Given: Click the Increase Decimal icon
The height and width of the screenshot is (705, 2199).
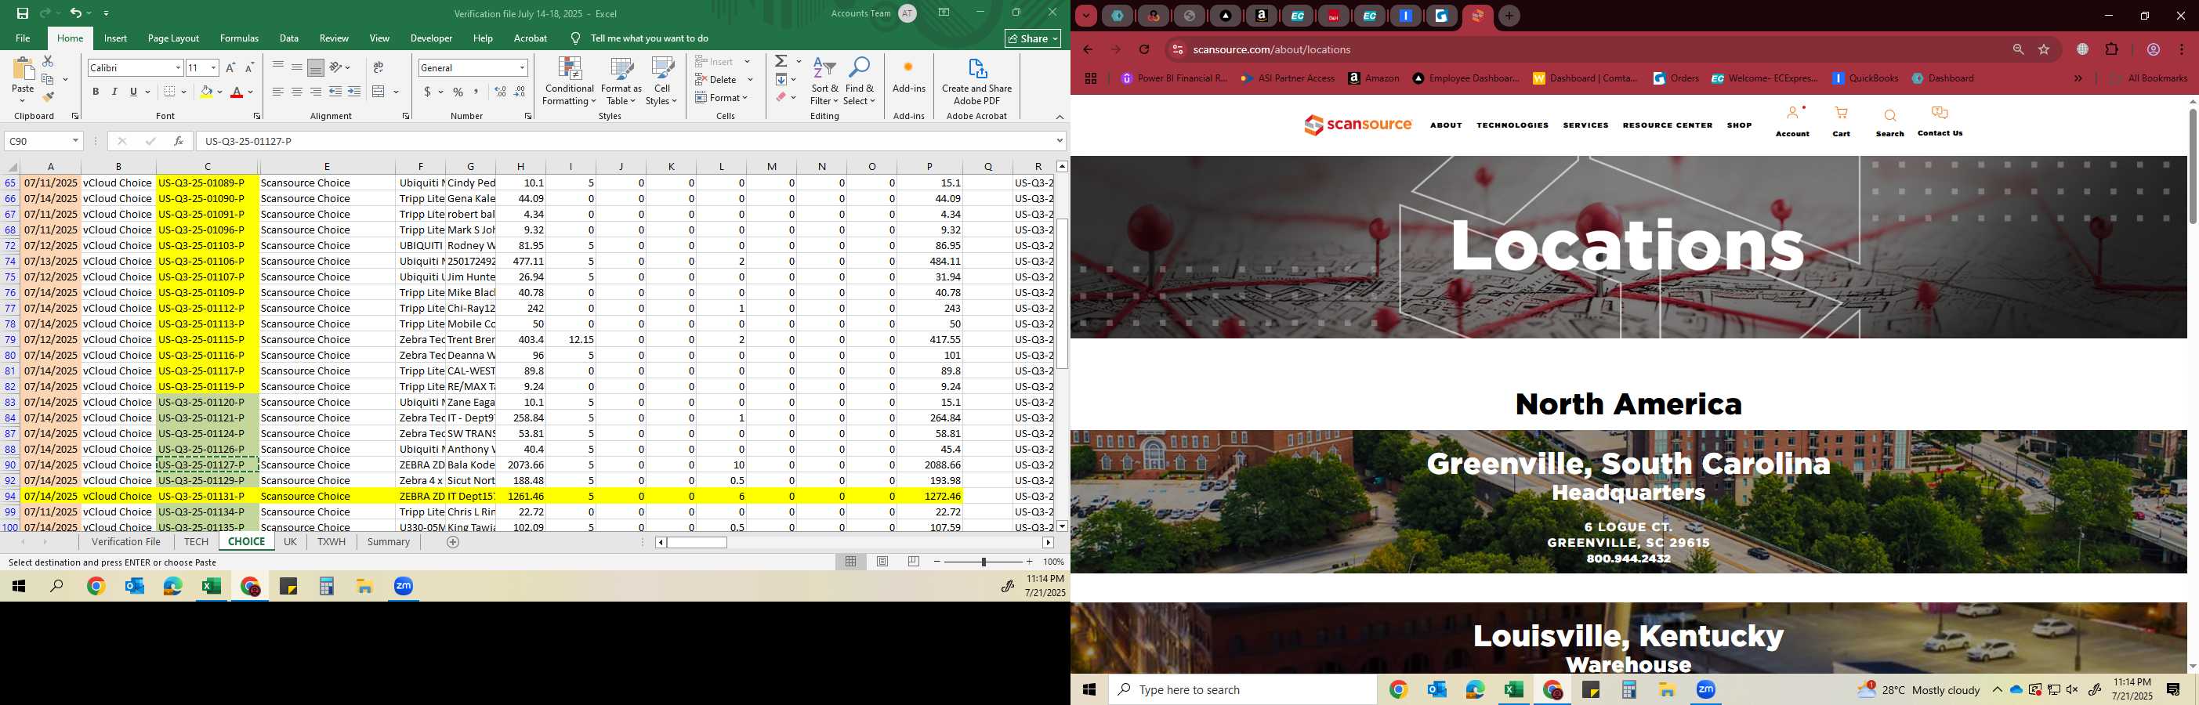Looking at the screenshot, I should pyautogui.click(x=500, y=92).
